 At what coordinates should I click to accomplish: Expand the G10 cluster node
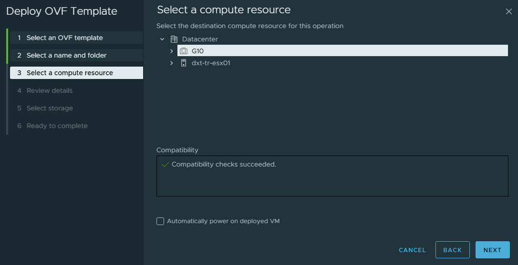coord(172,51)
